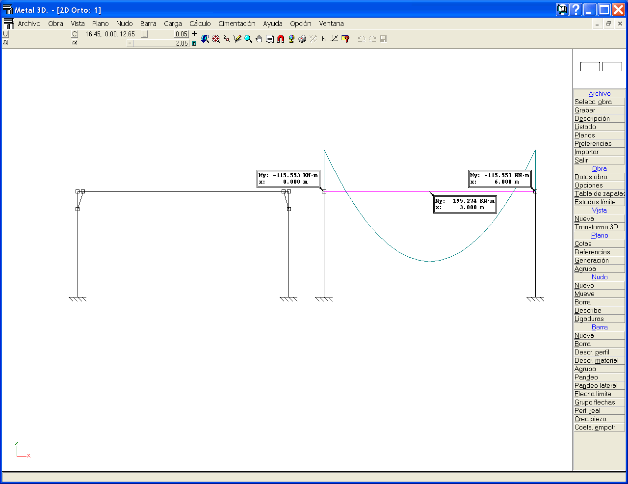628x484 pixels.
Task: Toggle the U button in coordinate bar
Action: (5, 34)
